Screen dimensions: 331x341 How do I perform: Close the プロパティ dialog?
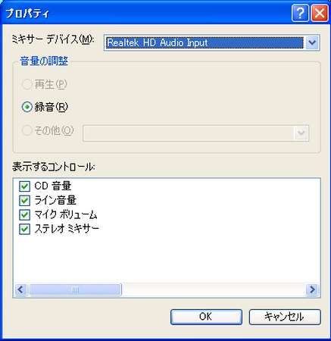(320, 13)
